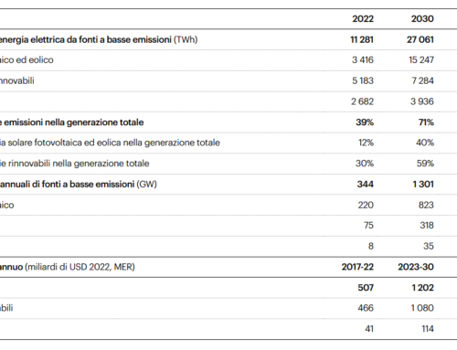Select the 71% value
This screenshot has height=350, width=457.
point(426,122)
